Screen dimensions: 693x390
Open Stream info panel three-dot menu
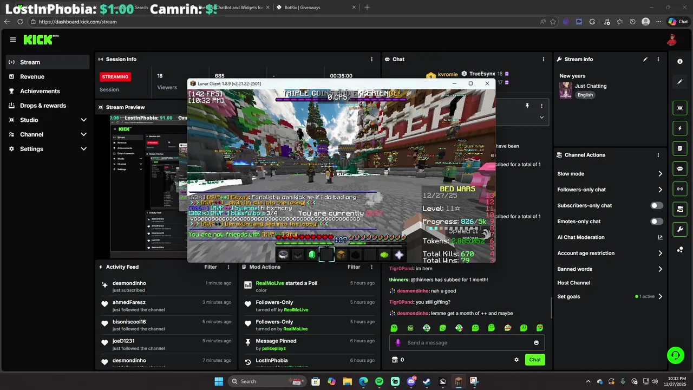[658, 59]
